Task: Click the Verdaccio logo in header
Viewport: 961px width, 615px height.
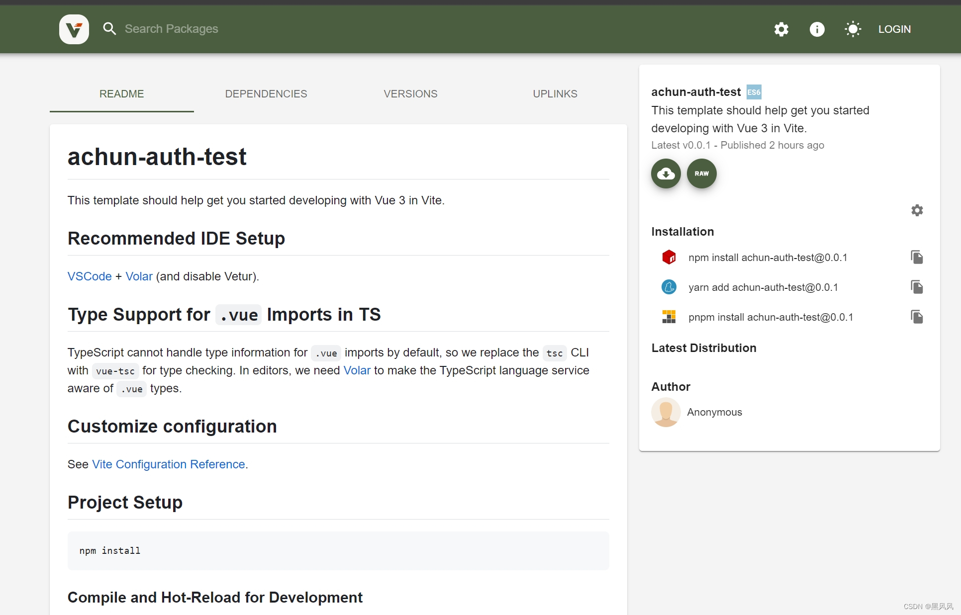Action: (74, 29)
